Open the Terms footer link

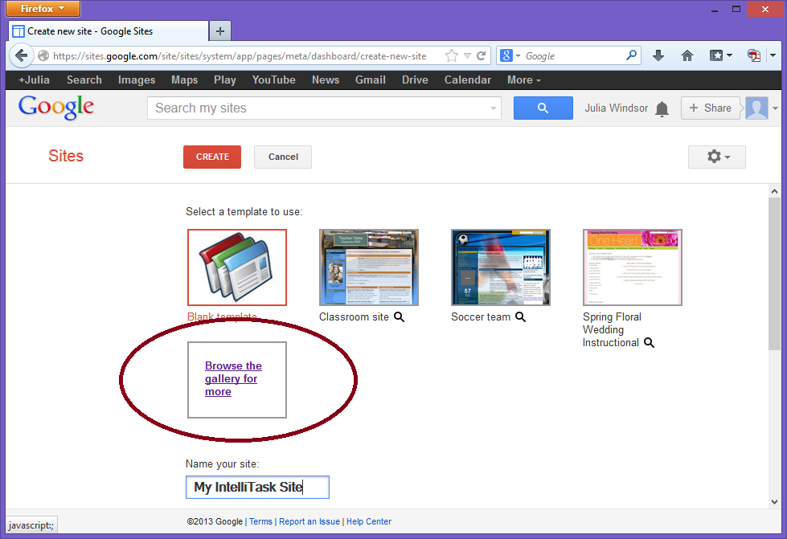[x=260, y=521]
